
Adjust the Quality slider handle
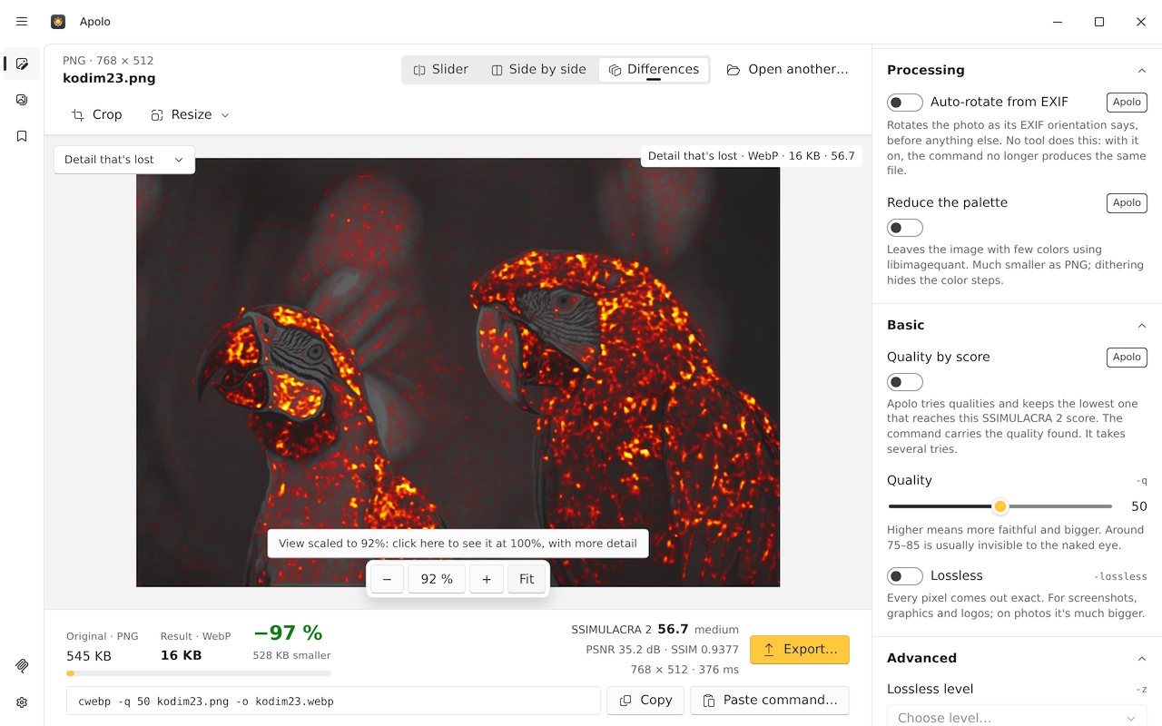point(1000,506)
